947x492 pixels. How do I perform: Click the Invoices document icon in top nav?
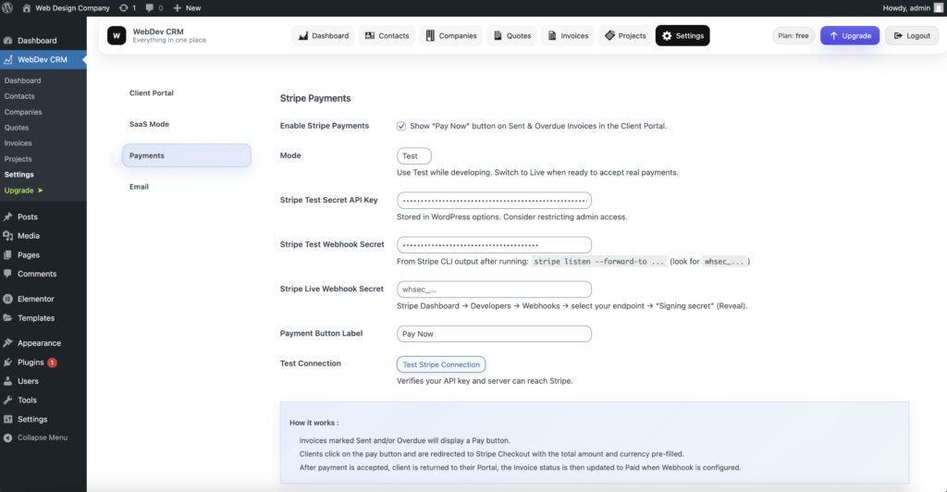pyautogui.click(x=552, y=36)
